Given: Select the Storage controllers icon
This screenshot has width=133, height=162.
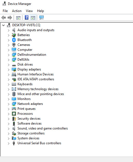Looking at the screenshot, I should (14, 133).
